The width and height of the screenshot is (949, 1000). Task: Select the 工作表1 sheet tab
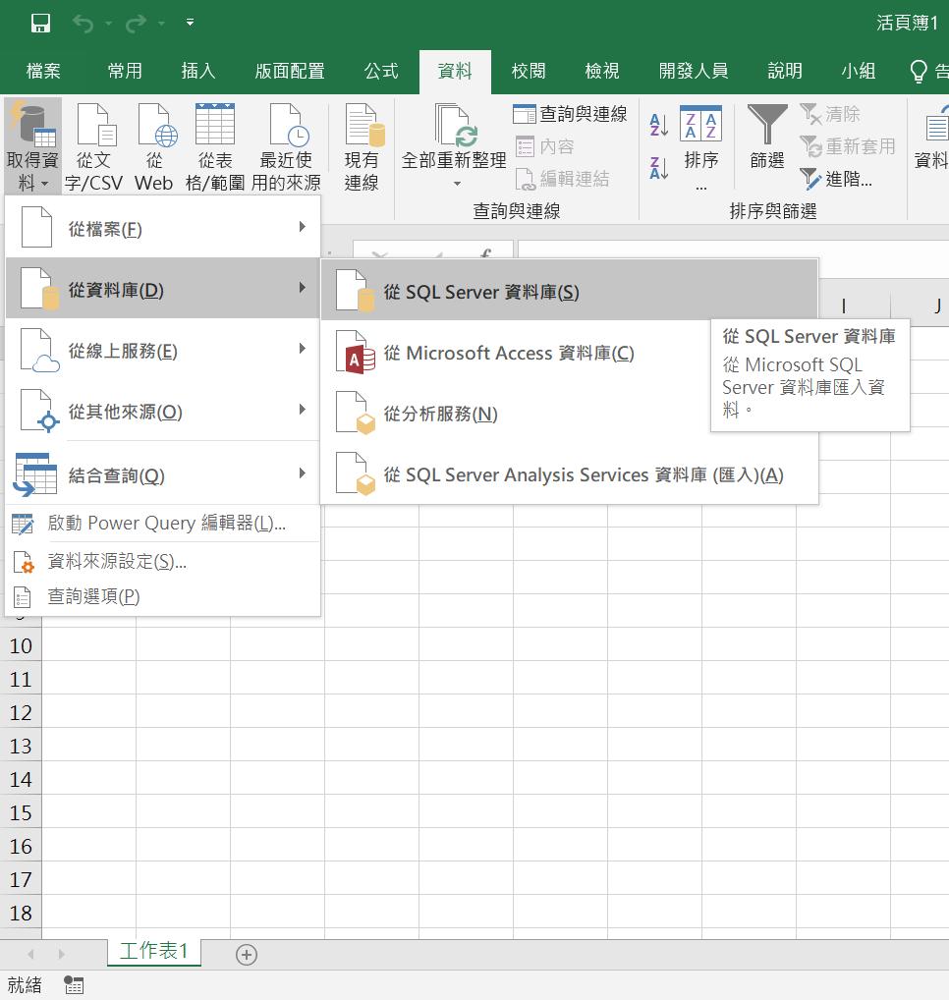click(153, 951)
